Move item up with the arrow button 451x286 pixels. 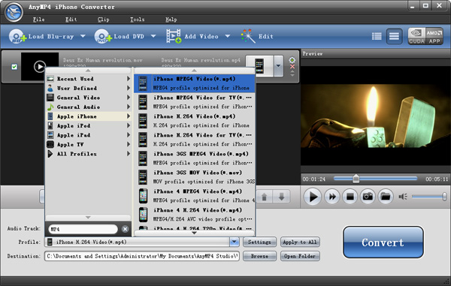[x=265, y=197]
